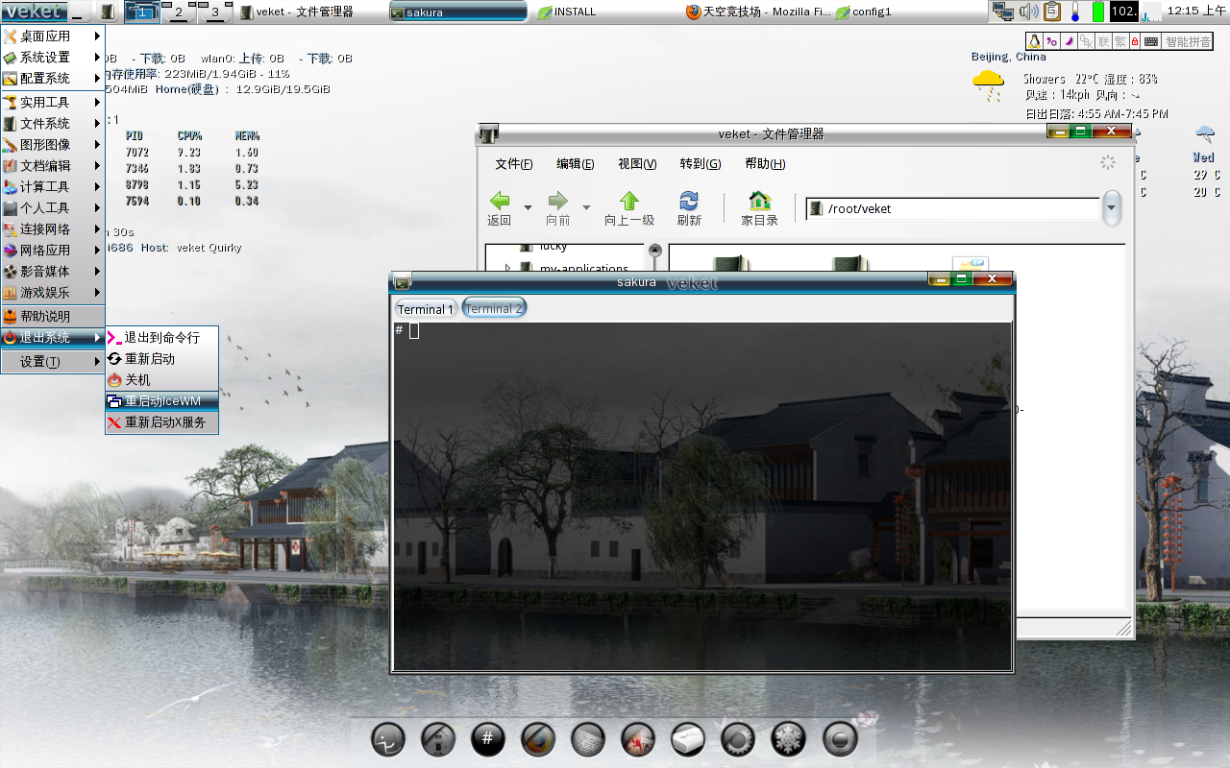1230x768 pixels.
Task: Click the INSTALL taskbar entry
Action: pos(605,12)
